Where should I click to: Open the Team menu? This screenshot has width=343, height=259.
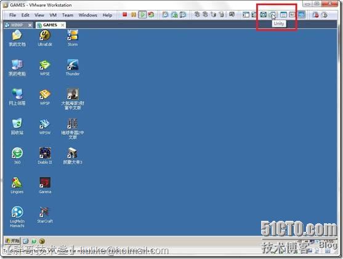[68, 15]
